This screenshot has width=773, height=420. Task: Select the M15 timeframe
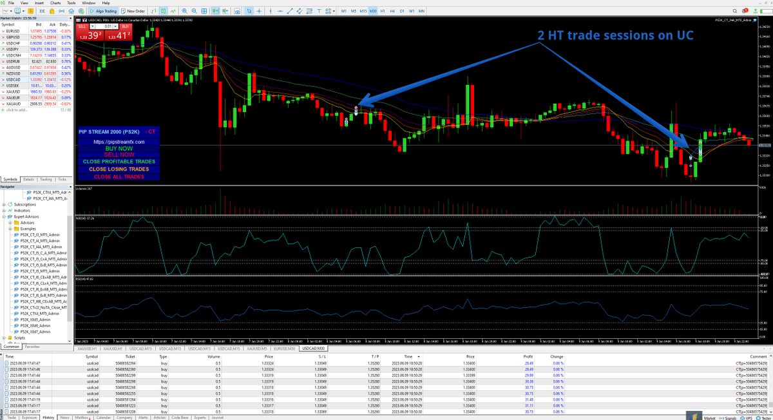(363, 11)
